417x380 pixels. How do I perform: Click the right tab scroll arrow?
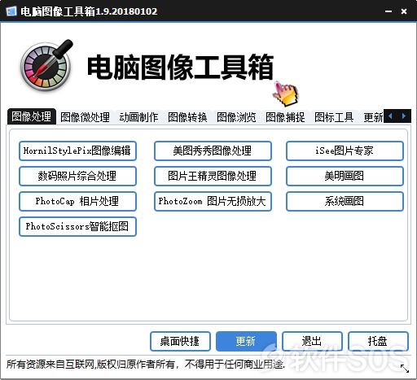pyautogui.click(x=404, y=116)
